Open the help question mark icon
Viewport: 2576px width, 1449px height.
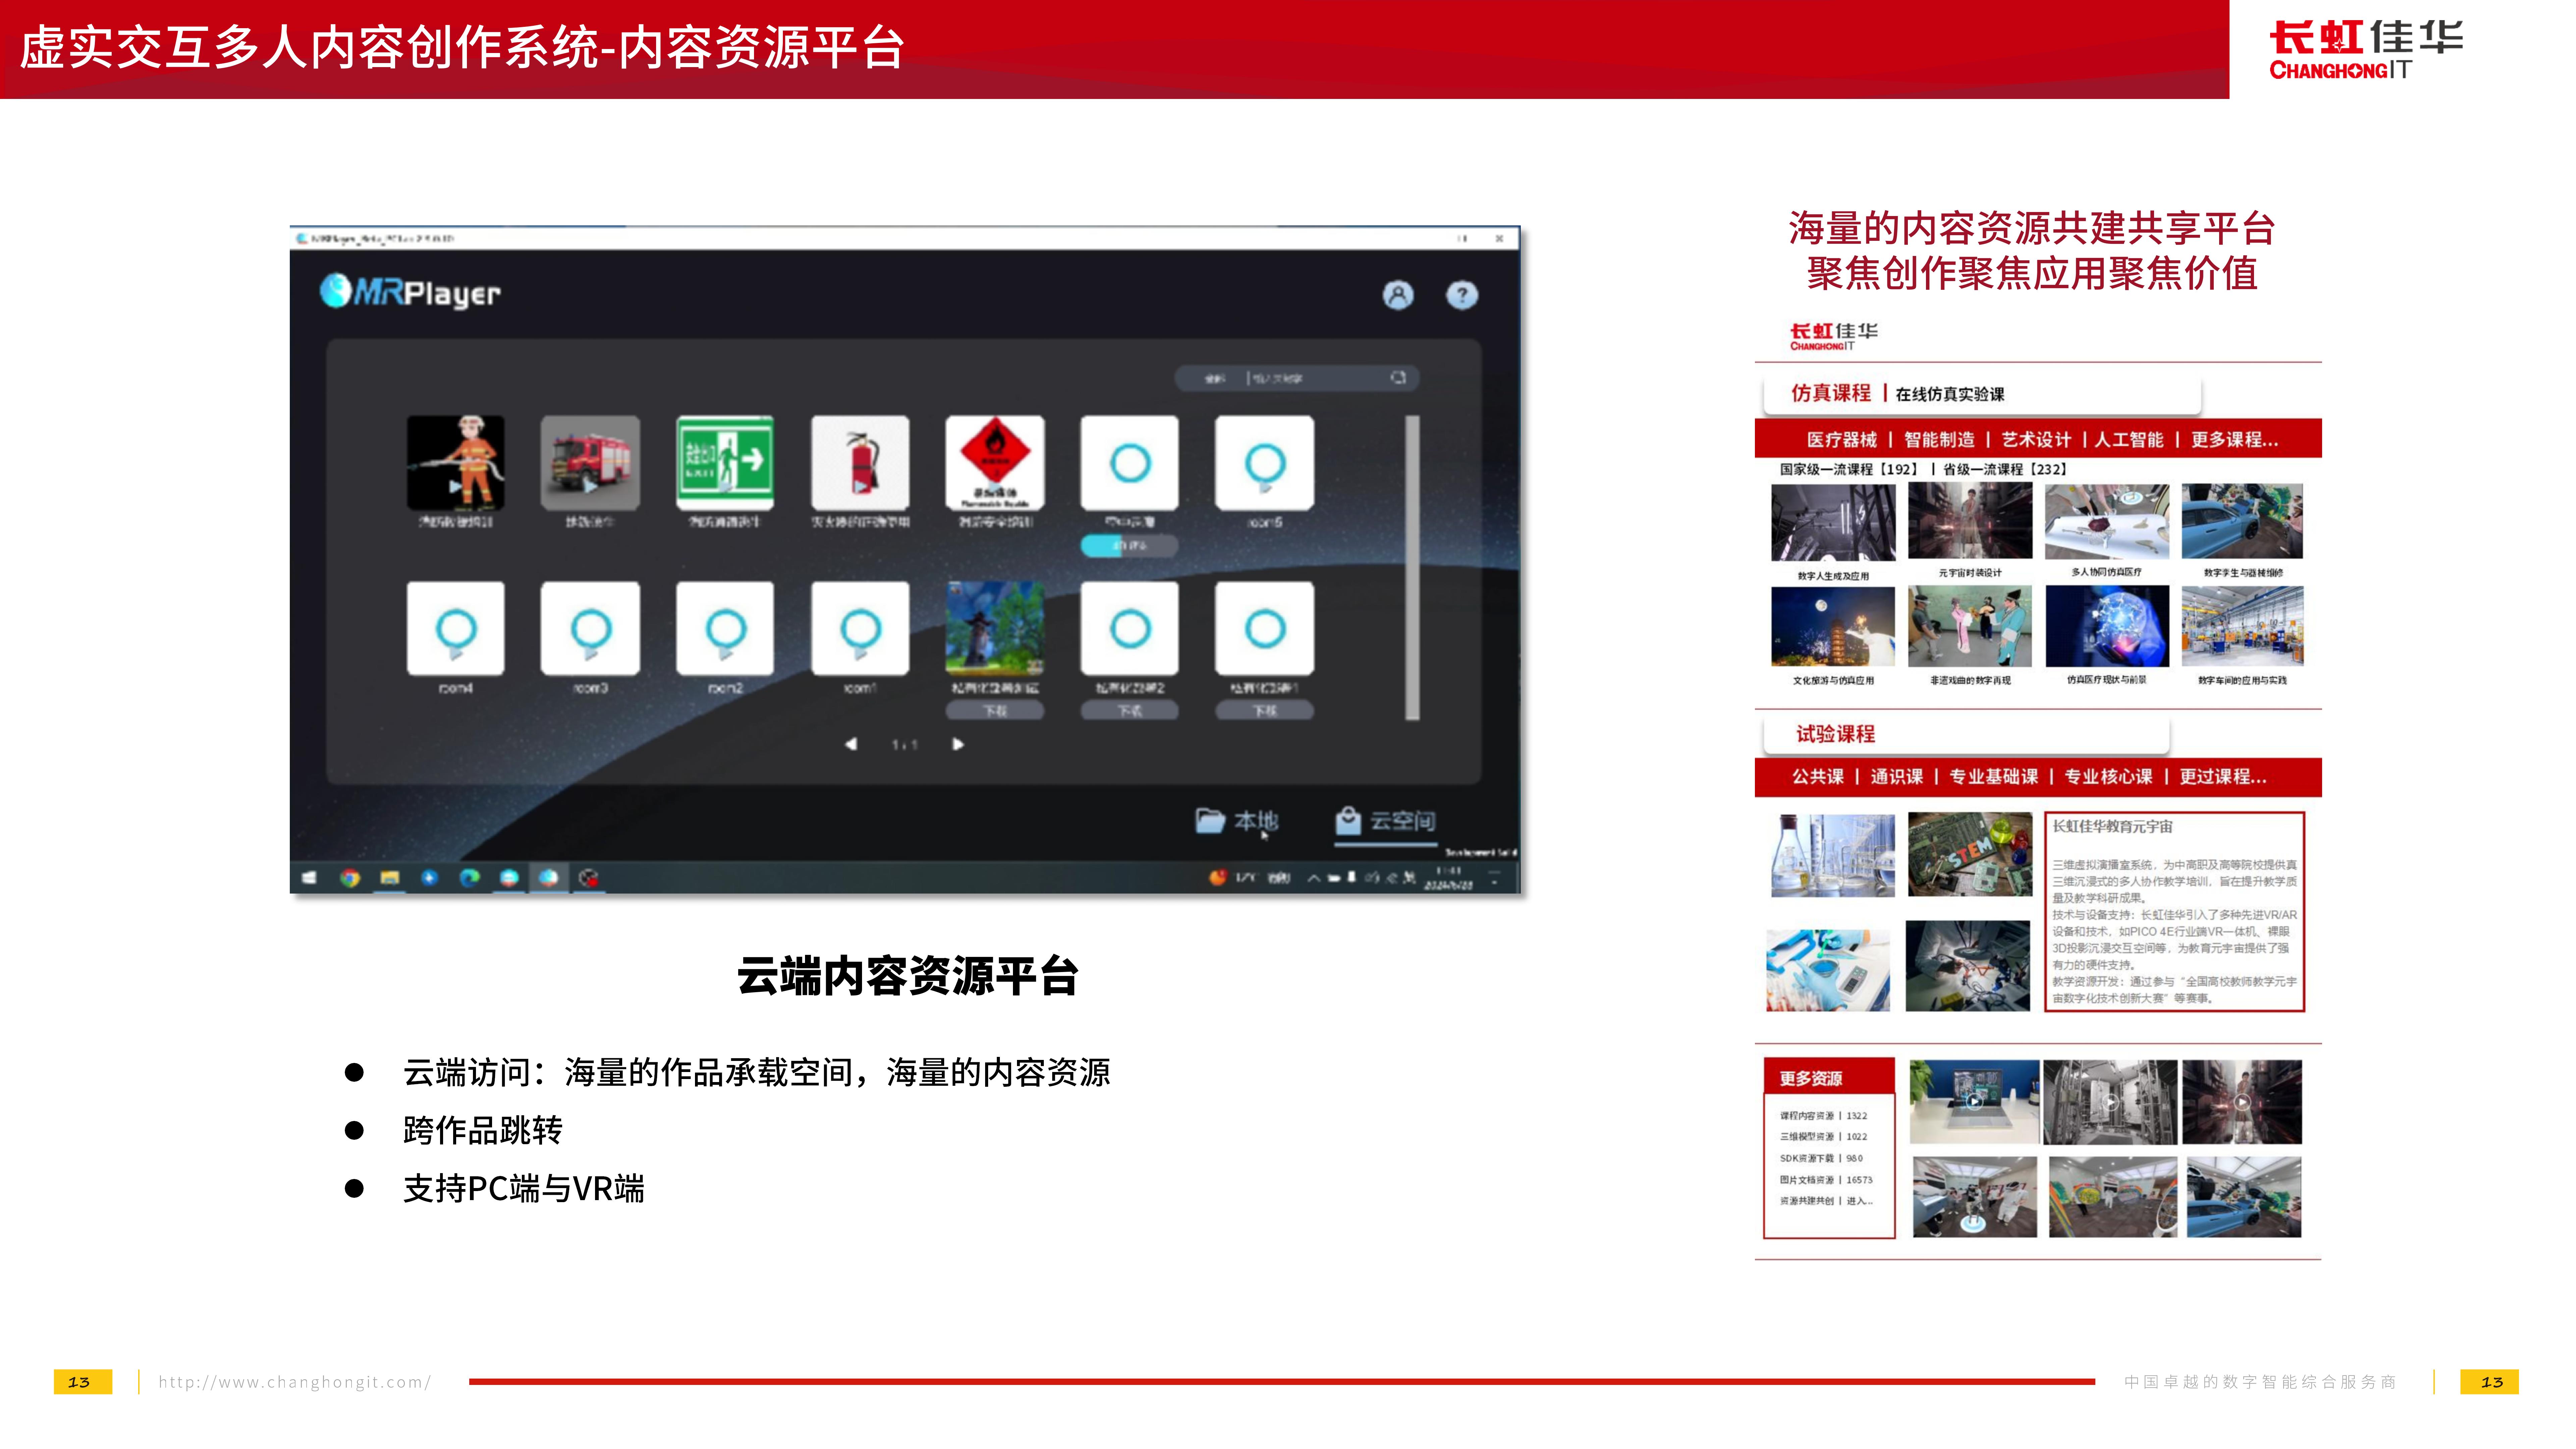(1462, 295)
